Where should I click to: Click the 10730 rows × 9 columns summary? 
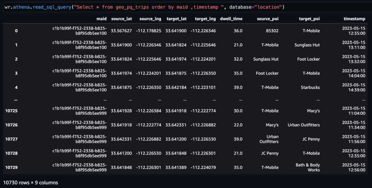(31, 183)
